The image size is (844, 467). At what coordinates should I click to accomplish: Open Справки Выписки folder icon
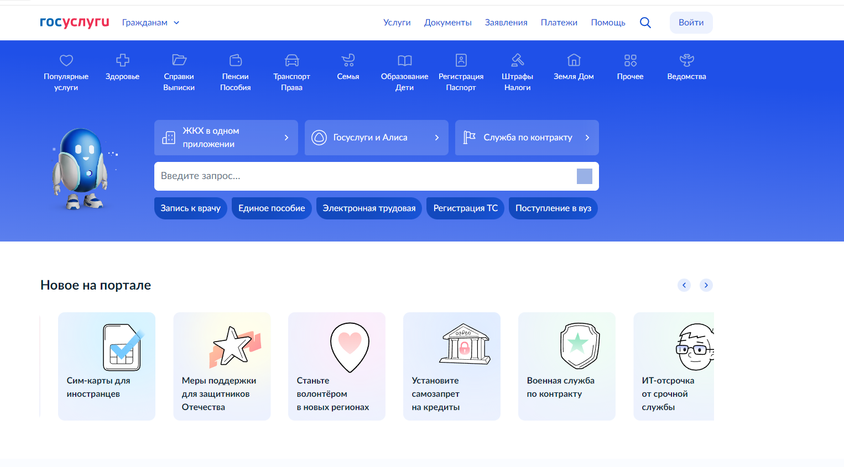pyautogui.click(x=179, y=60)
